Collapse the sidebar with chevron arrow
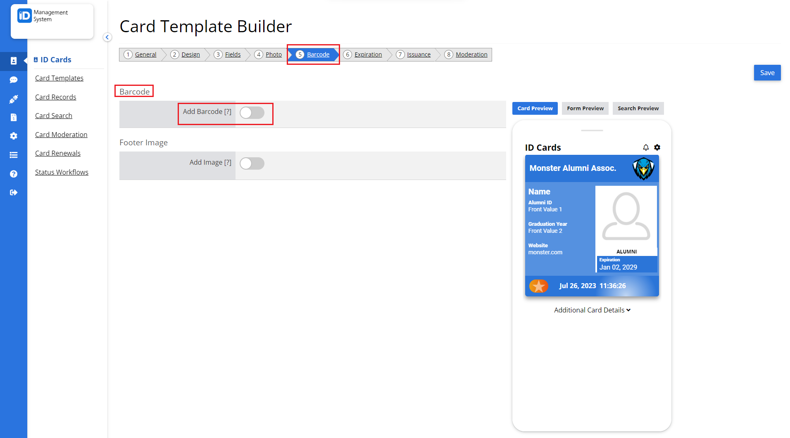Screen dimensions: 790x438 [107, 37]
